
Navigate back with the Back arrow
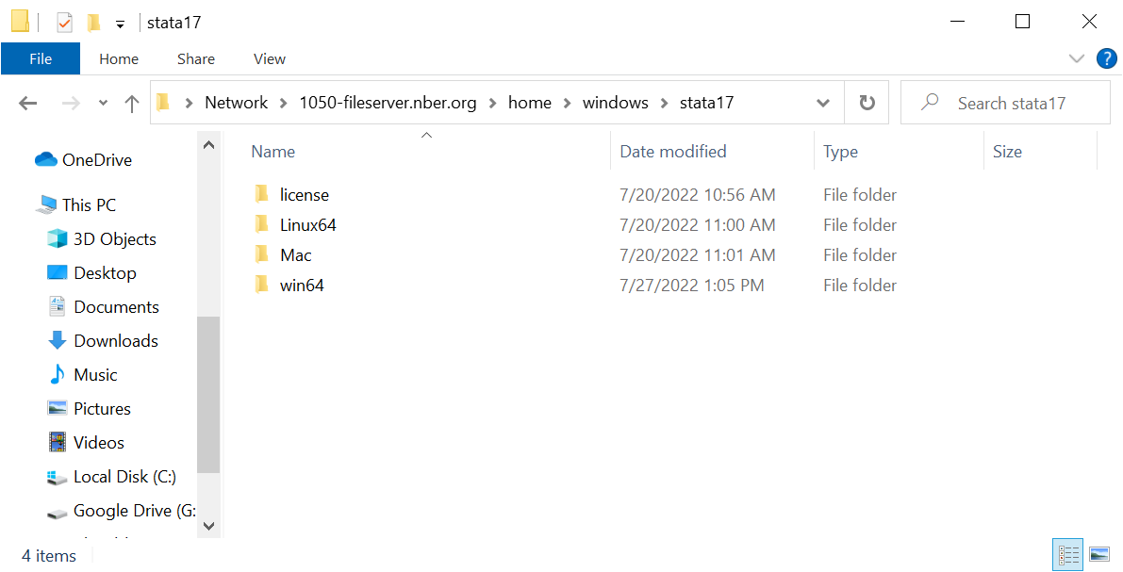pos(28,104)
